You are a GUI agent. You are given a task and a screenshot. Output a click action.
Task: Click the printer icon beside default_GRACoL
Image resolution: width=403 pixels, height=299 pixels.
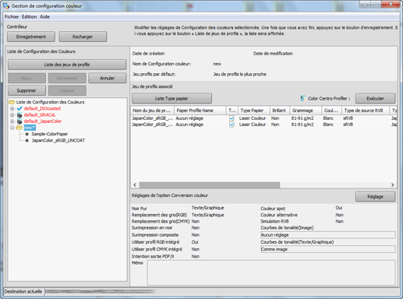[19, 115]
